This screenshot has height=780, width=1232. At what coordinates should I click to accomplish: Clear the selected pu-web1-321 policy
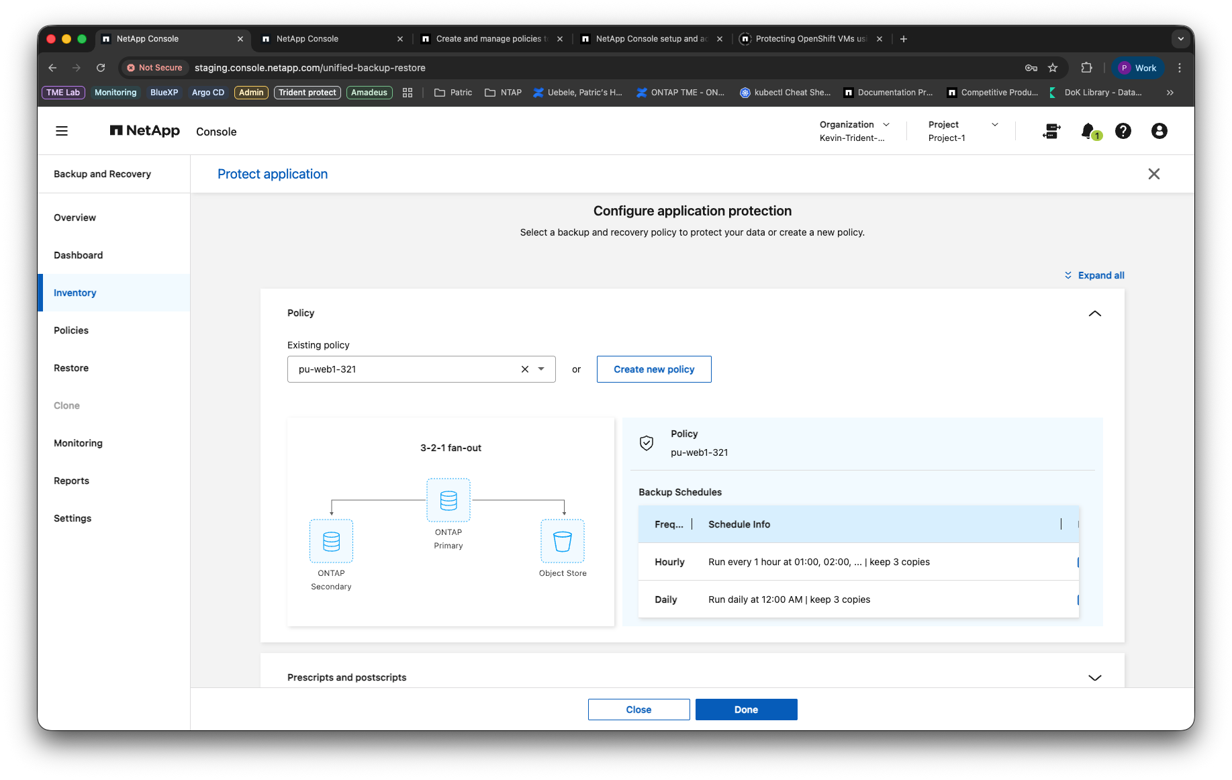click(x=525, y=369)
